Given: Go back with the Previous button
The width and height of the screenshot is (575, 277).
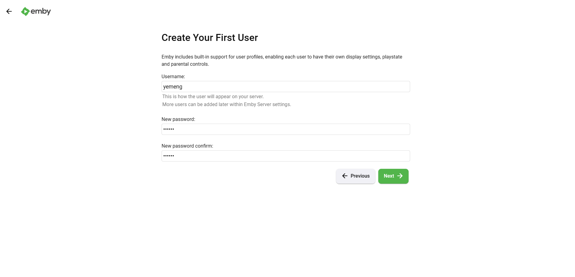Looking at the screenshot, I should pyautogui.click(x=356, y=176).
